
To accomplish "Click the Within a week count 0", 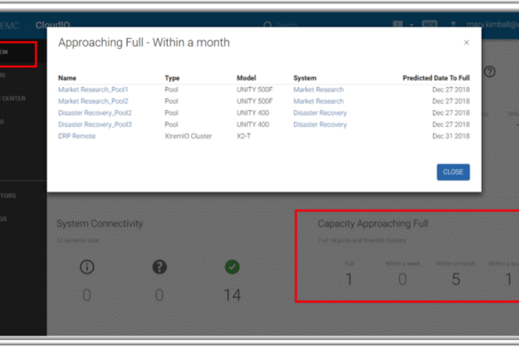I will [402, 279].
